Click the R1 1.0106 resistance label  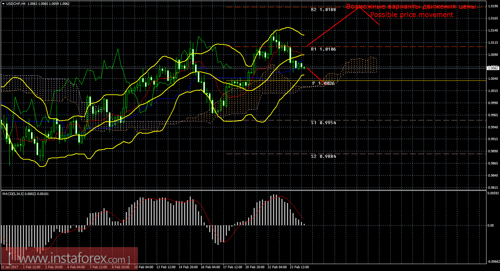[323, 49]
